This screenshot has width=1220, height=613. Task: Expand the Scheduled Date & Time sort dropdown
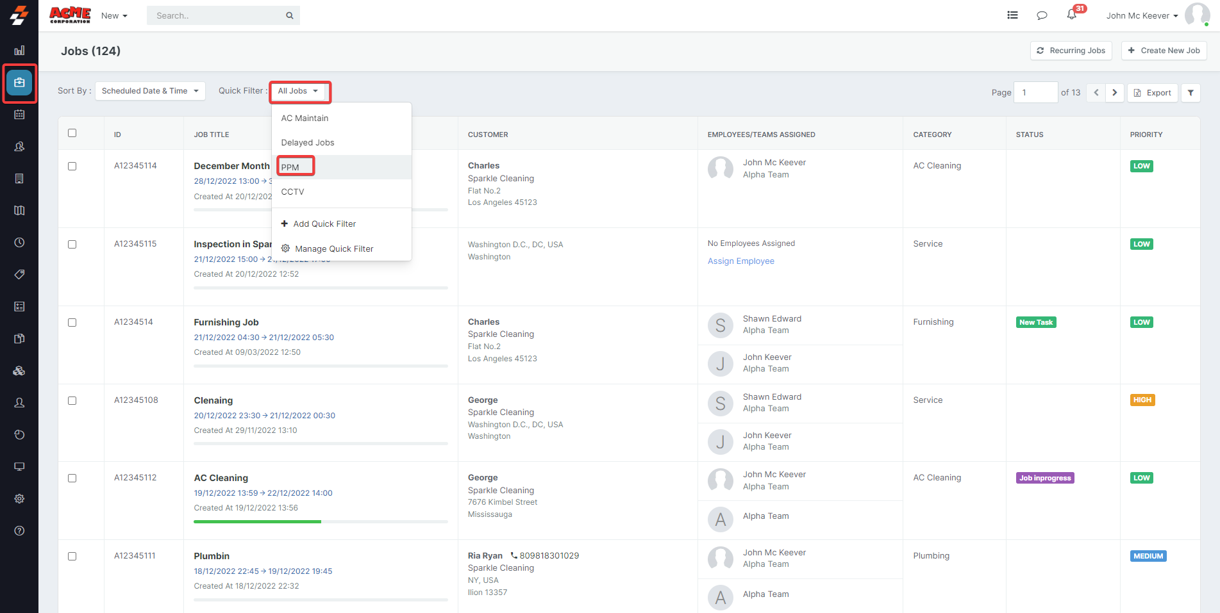coord(150,91)
